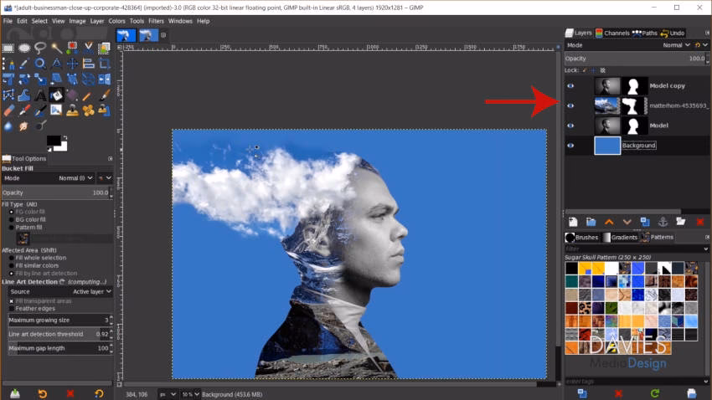Switch to the Channels tab

(x=612, y=33)
